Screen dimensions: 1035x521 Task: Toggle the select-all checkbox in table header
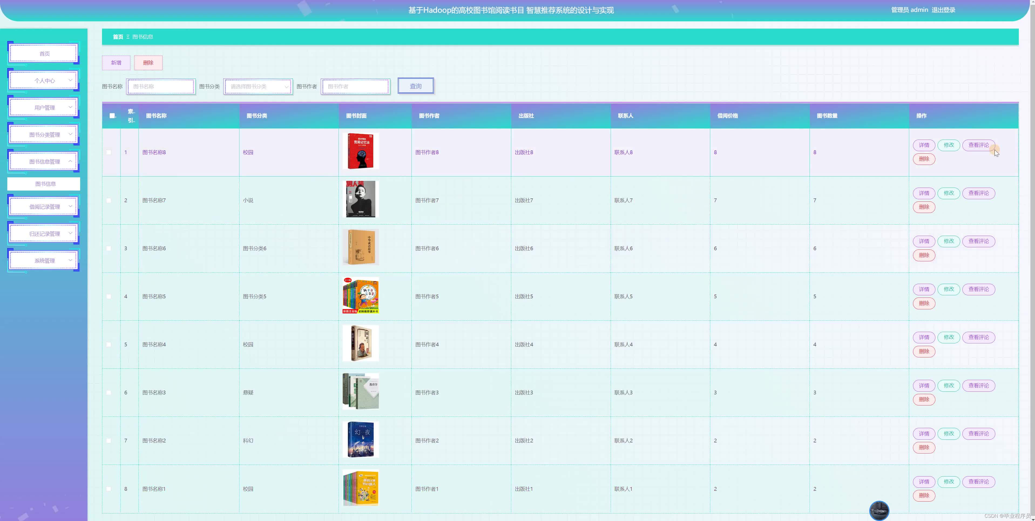[x=112, y=116]
